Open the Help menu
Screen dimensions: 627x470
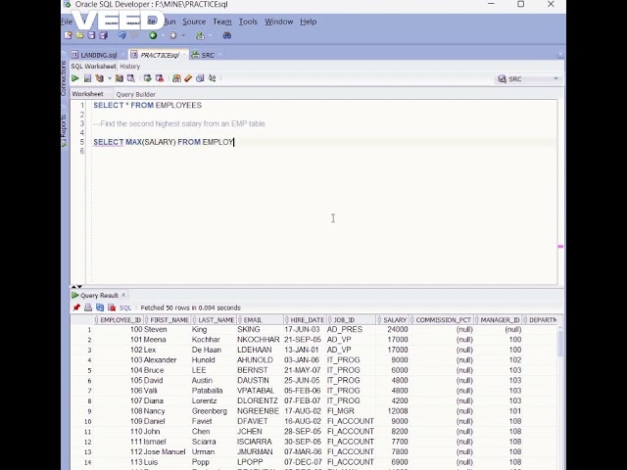coord(309,22)
